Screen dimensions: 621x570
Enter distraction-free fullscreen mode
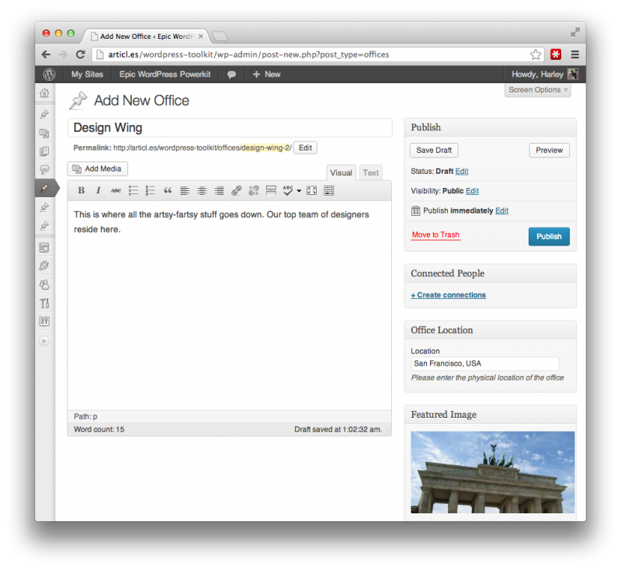pyautogui.click(x=312, y=190)
